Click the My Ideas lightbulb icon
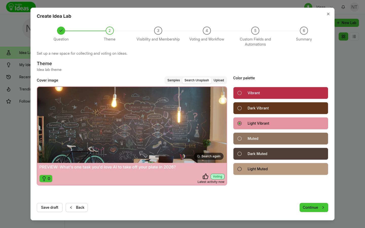Viewport: 365px width, 228px height. 9,65
